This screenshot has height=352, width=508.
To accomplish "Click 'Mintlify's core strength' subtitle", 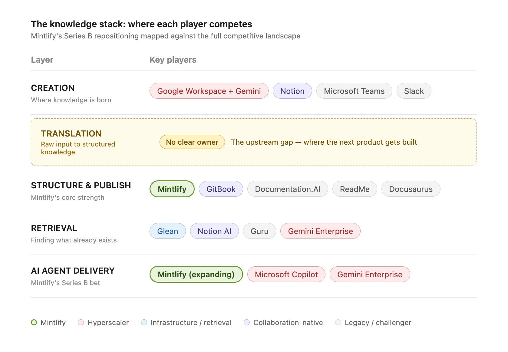I will 68,197.
